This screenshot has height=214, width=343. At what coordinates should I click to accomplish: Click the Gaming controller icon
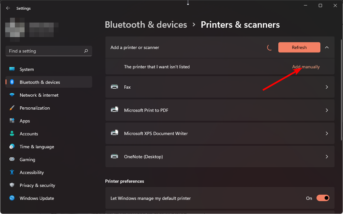point(12,160)
